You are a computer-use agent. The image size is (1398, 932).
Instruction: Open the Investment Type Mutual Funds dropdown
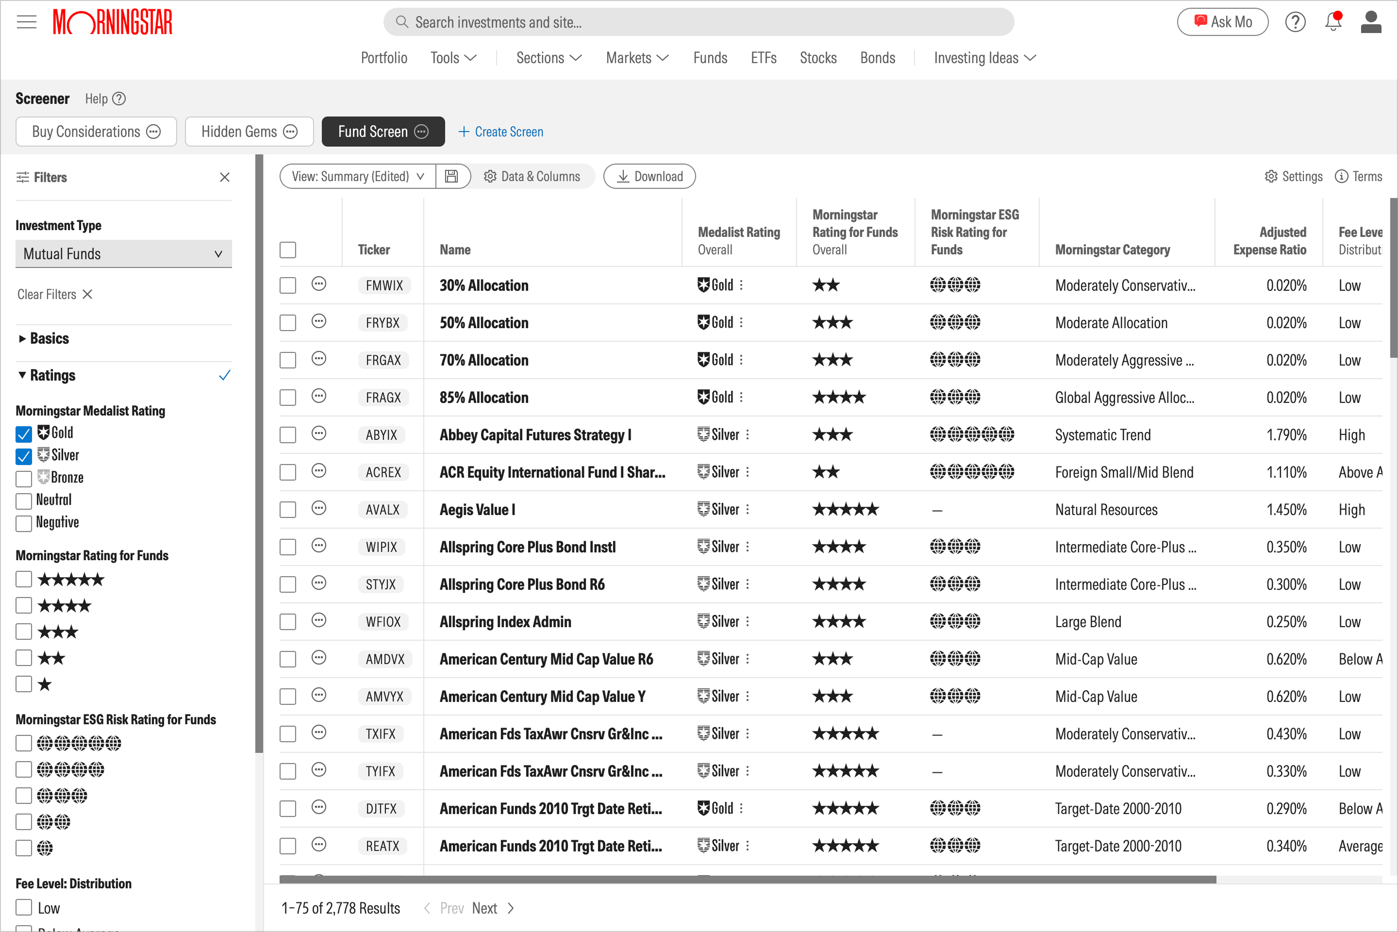click(x=123, y=254)
